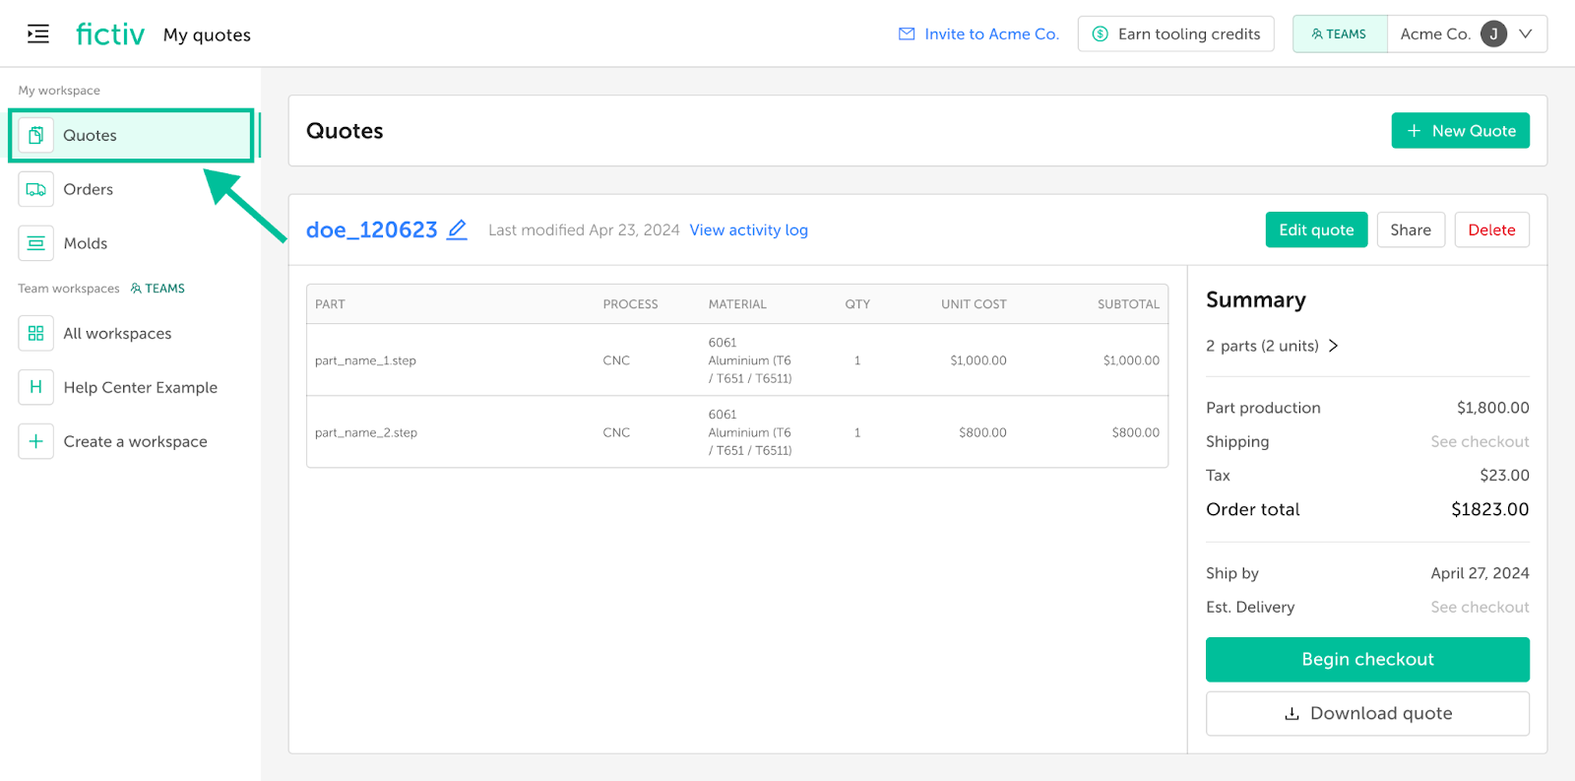Click the Orders truck icon in the sidebar

tap(36, 189)
